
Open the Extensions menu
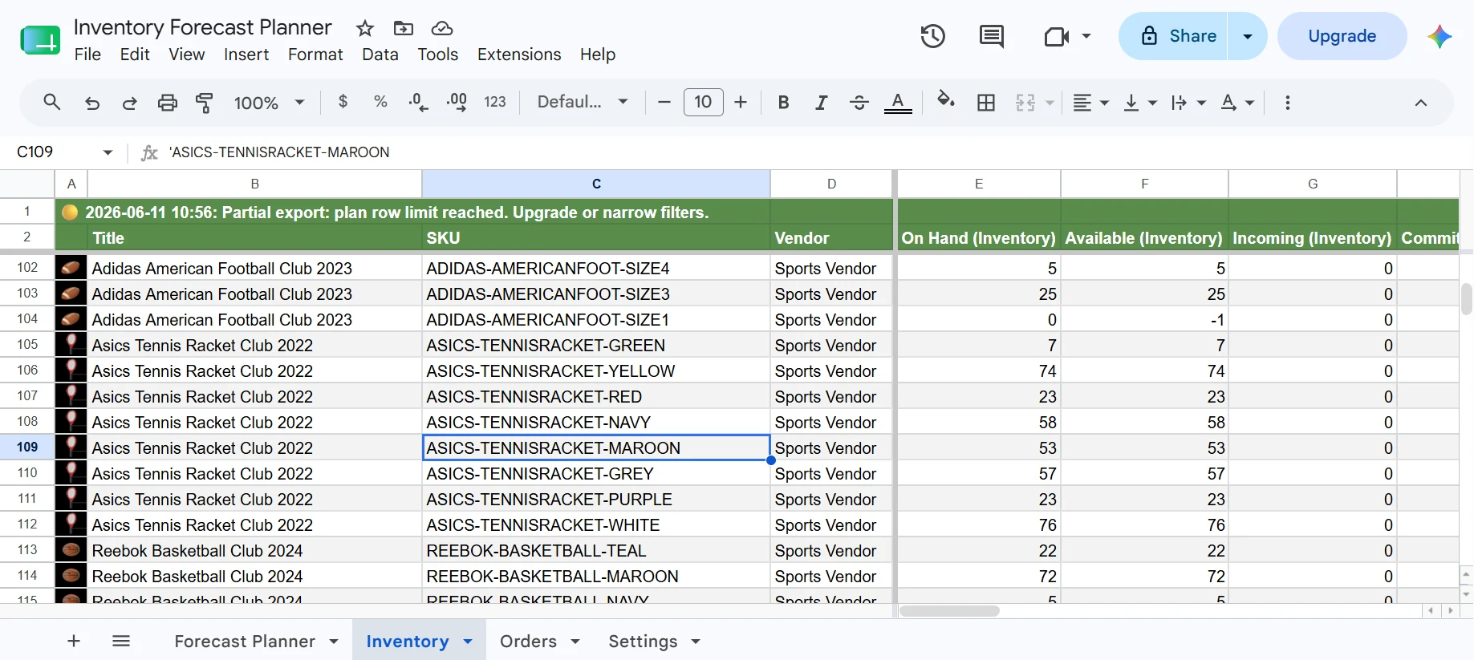point(519,55)
